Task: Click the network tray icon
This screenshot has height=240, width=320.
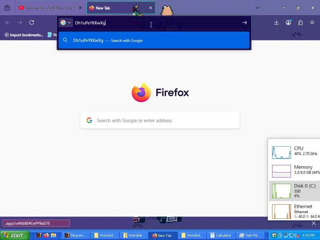Action: [291, 235]
